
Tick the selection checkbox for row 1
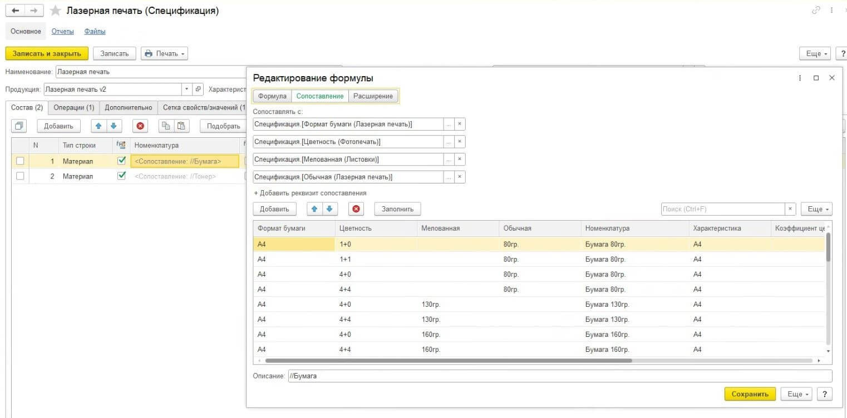pyautogui.click(x=20, y=161)
